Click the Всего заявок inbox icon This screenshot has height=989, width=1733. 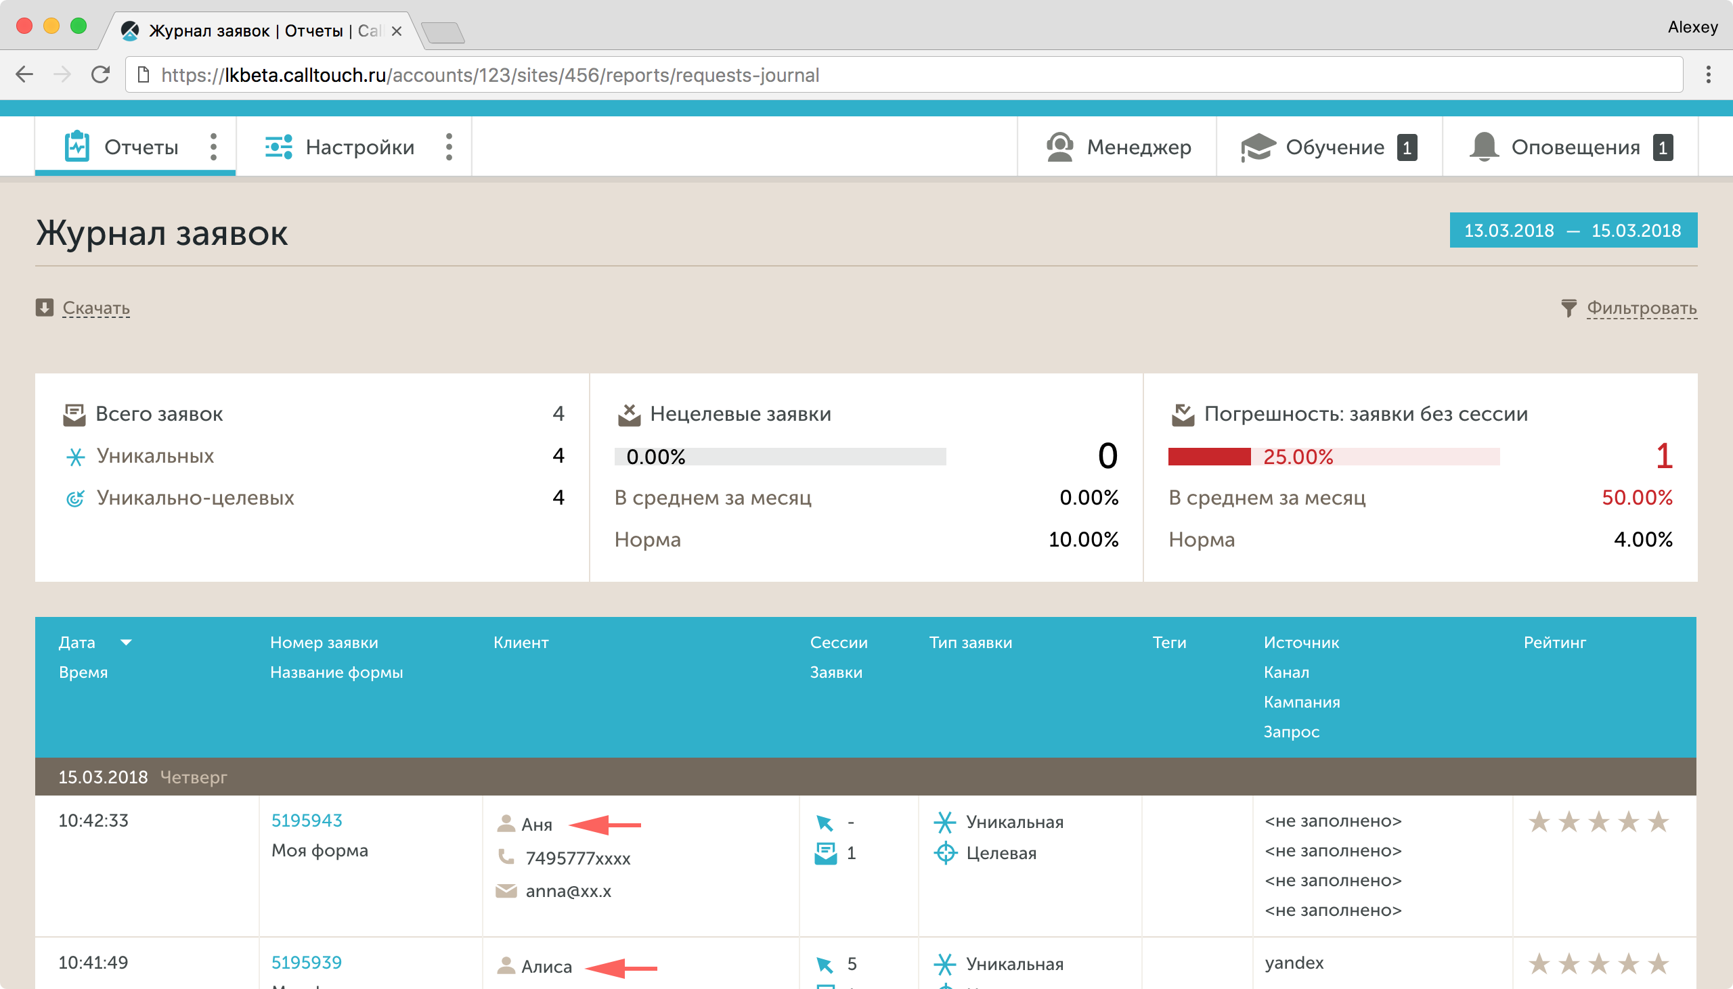coord(74,415)
